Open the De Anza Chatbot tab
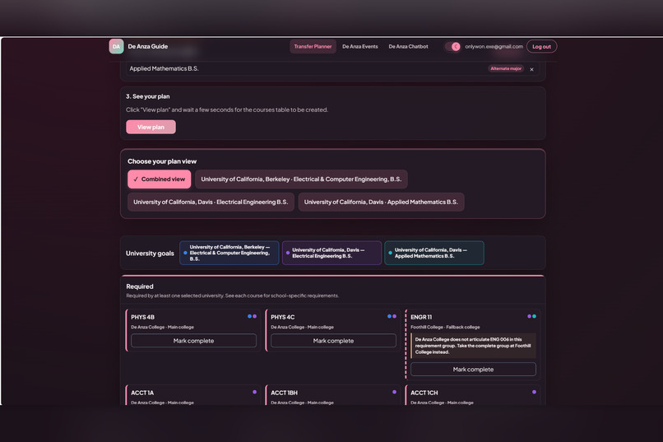The image size is (663, 442). click(x=409, y=47)
